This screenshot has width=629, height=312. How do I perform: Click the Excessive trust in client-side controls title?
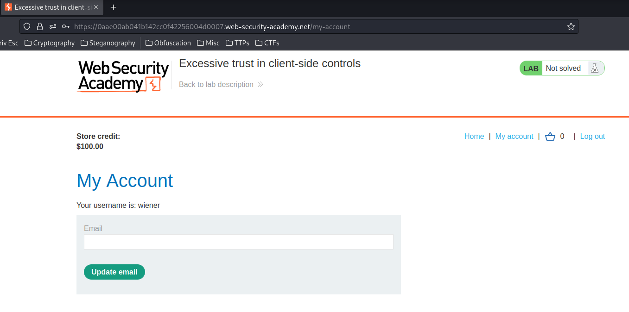[x=270, y=63]
